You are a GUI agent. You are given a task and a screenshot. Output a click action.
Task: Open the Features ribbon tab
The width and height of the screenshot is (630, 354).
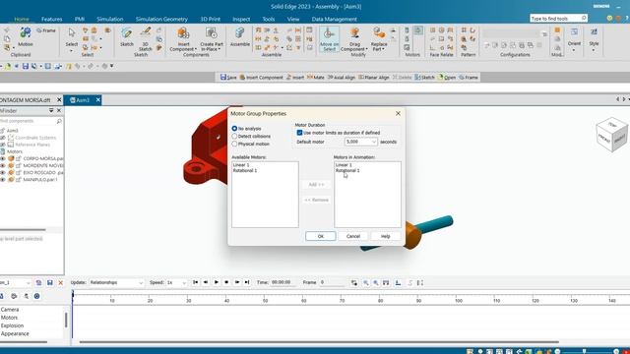52,19
